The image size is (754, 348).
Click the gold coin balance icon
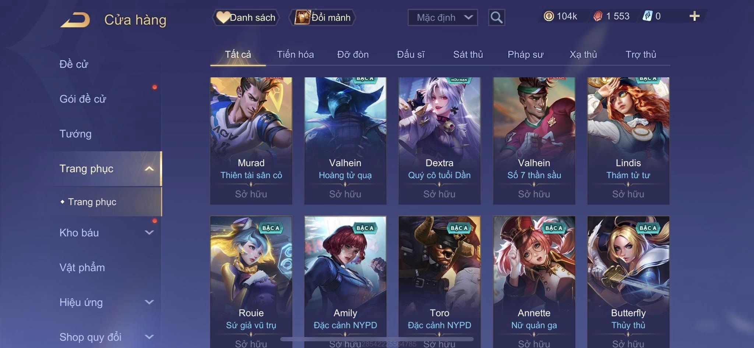(549, 16)
